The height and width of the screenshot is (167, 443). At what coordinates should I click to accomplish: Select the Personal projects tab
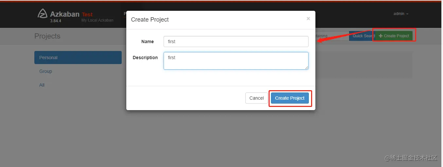click(x=78, y=58)
